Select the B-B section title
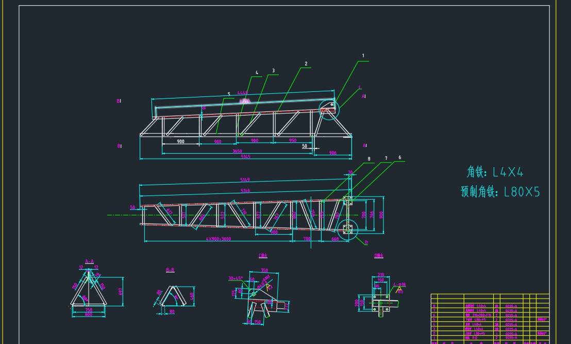This screenshot has height=344, width=571. 170,270
